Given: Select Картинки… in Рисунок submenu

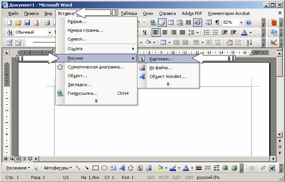Looking at the screenshot, I should coord(168,59).
